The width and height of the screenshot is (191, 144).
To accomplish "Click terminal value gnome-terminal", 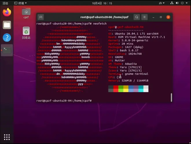I will click(137, 74).
